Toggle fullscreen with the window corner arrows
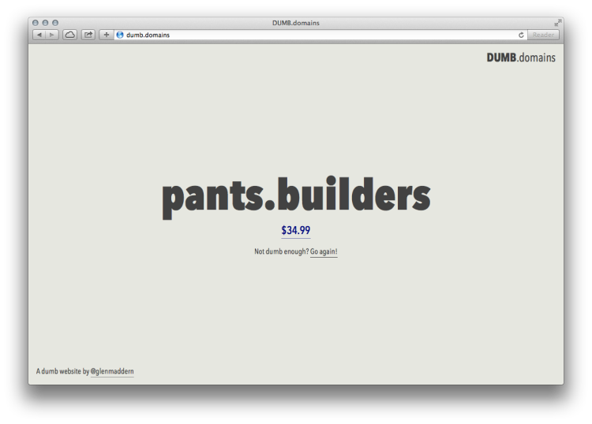The height and width of the screenshot is (424, 592). pyautogui.click(x=557, y=23)
